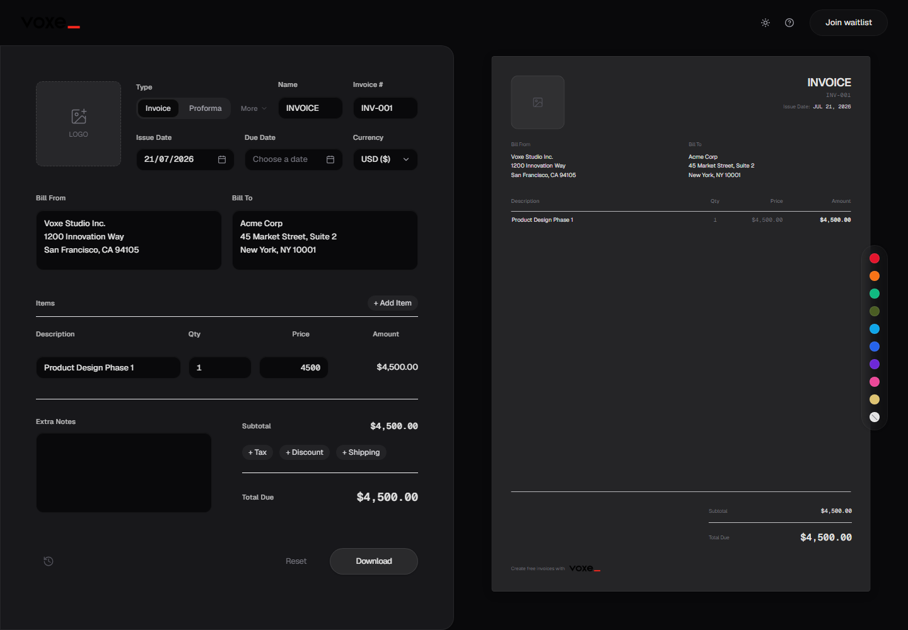This screenshot has width=908, height=630.
Task: Add tax with + Tax button
Action: (x=257, y=452)
